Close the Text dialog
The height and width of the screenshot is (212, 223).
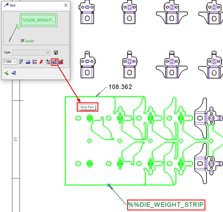(x=66, y=5)
